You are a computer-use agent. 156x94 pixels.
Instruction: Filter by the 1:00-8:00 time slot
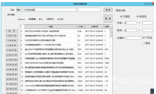[12, 41]
